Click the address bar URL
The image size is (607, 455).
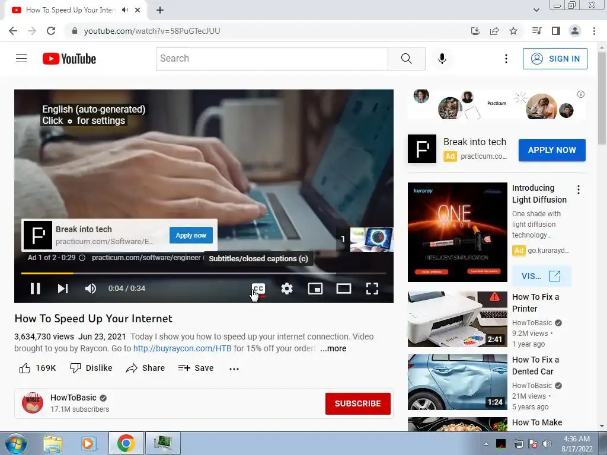tap(152, 31)
